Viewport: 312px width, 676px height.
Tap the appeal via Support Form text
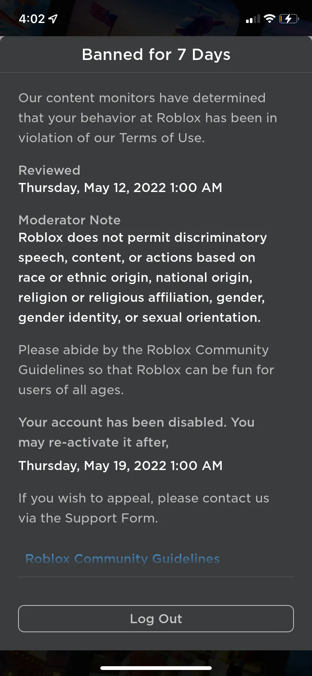tap(144, 508)
